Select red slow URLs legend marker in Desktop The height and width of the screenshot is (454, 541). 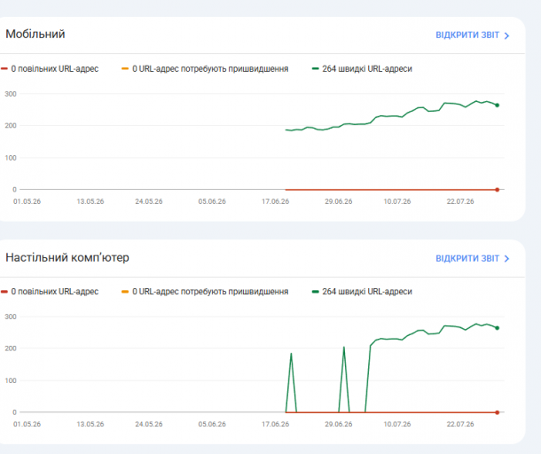click(x=4, y=292)
